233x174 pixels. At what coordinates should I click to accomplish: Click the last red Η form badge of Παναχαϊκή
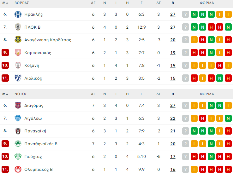228,131
